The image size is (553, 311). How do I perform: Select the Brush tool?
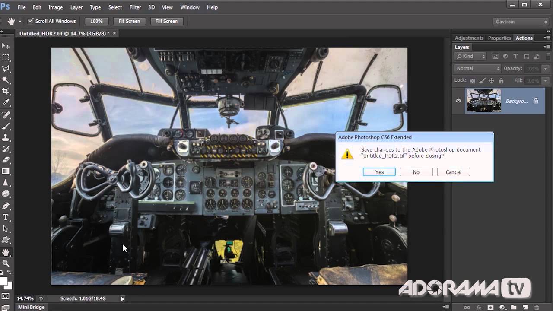[6, 126]
